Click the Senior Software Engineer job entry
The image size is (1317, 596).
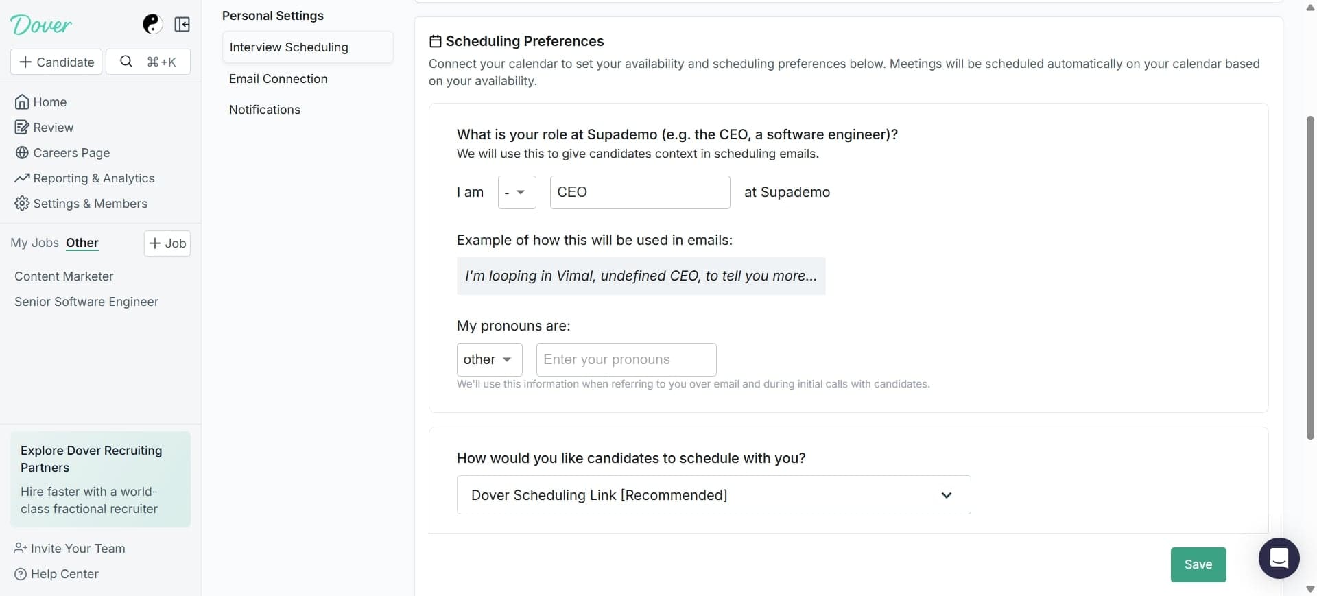pos(86,301)
